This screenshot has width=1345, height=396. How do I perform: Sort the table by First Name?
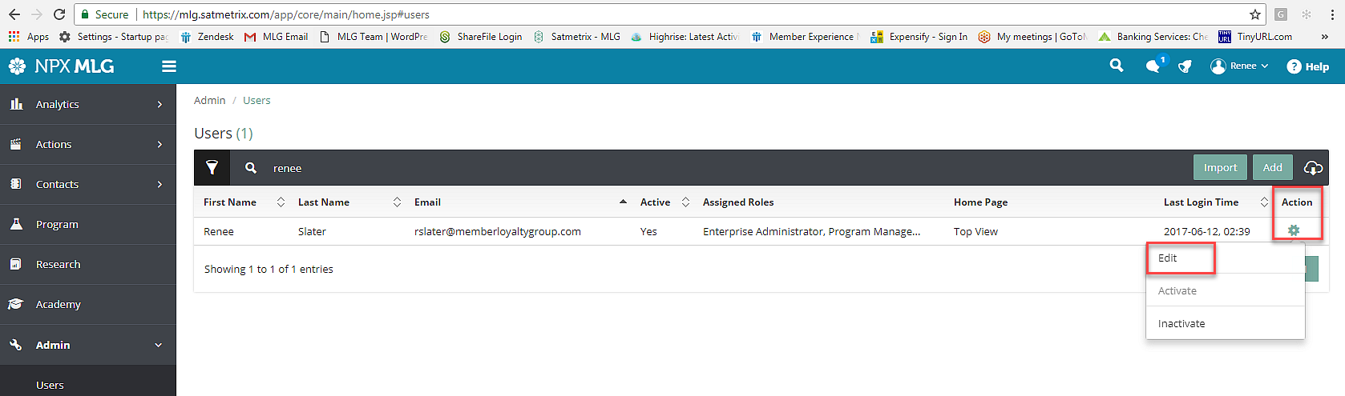coord(230,202)
